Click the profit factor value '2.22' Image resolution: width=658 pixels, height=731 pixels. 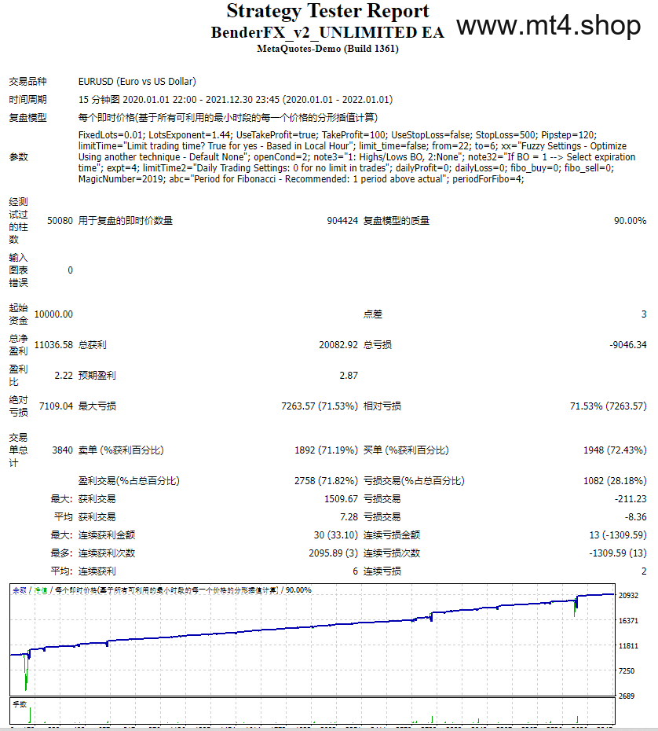point(64,376)
